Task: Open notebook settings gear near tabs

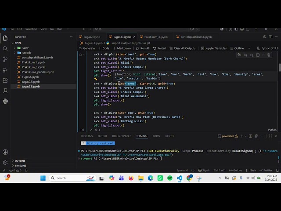Action: [x=265, y=37]
